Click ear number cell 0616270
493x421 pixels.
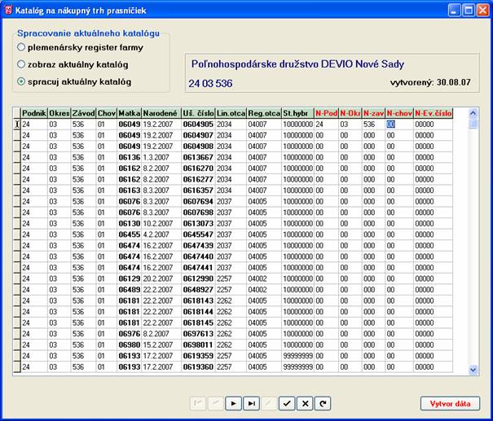(198, 169)
